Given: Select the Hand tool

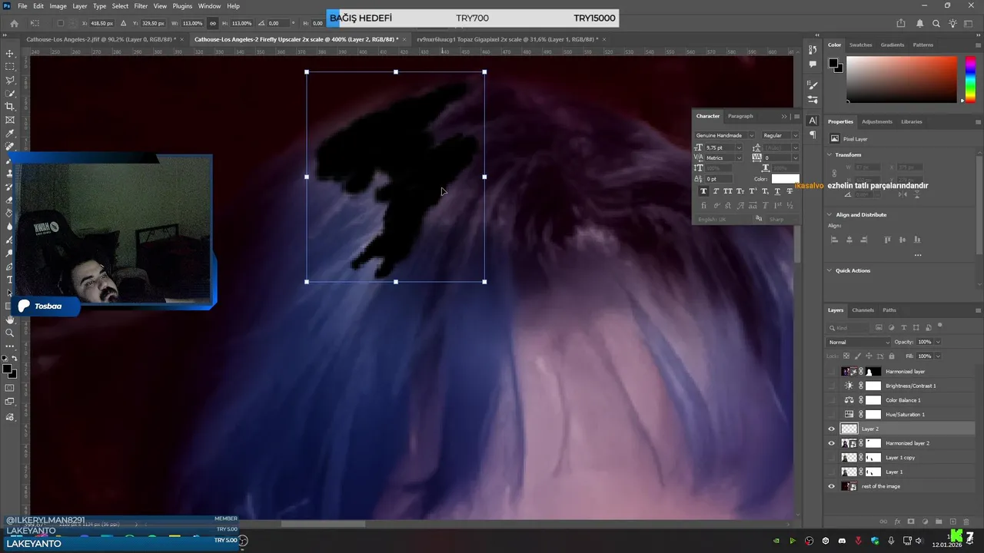Looking at the screenshot, I should 10,320.
